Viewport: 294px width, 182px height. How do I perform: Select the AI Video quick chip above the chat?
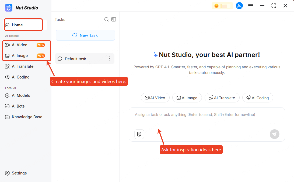pos(155,98)
